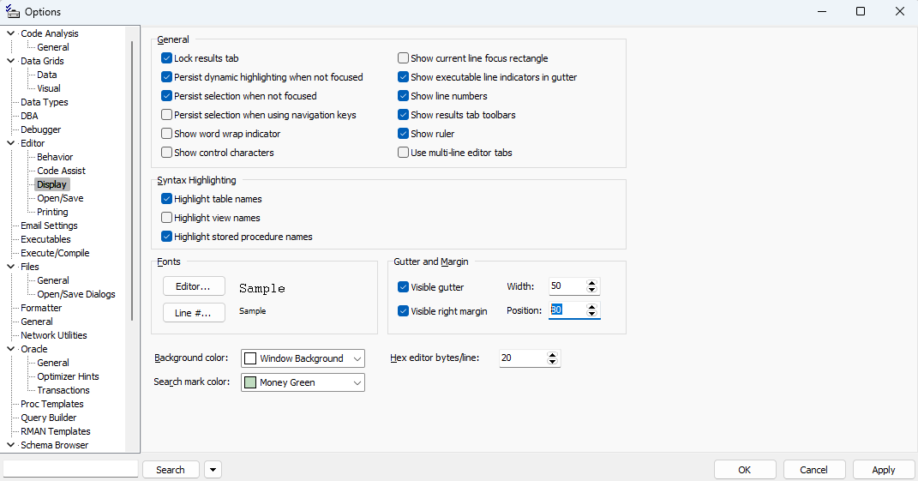Toggle Highlight view names checkbox
The height and width of the screenshot is (481, 918).
[x=167, y=218]
